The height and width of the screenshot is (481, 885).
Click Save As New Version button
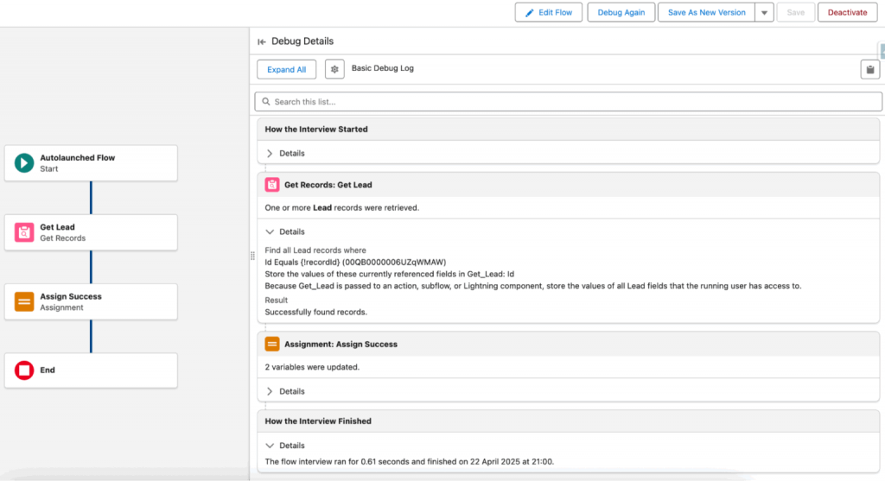tap(706, 13)
